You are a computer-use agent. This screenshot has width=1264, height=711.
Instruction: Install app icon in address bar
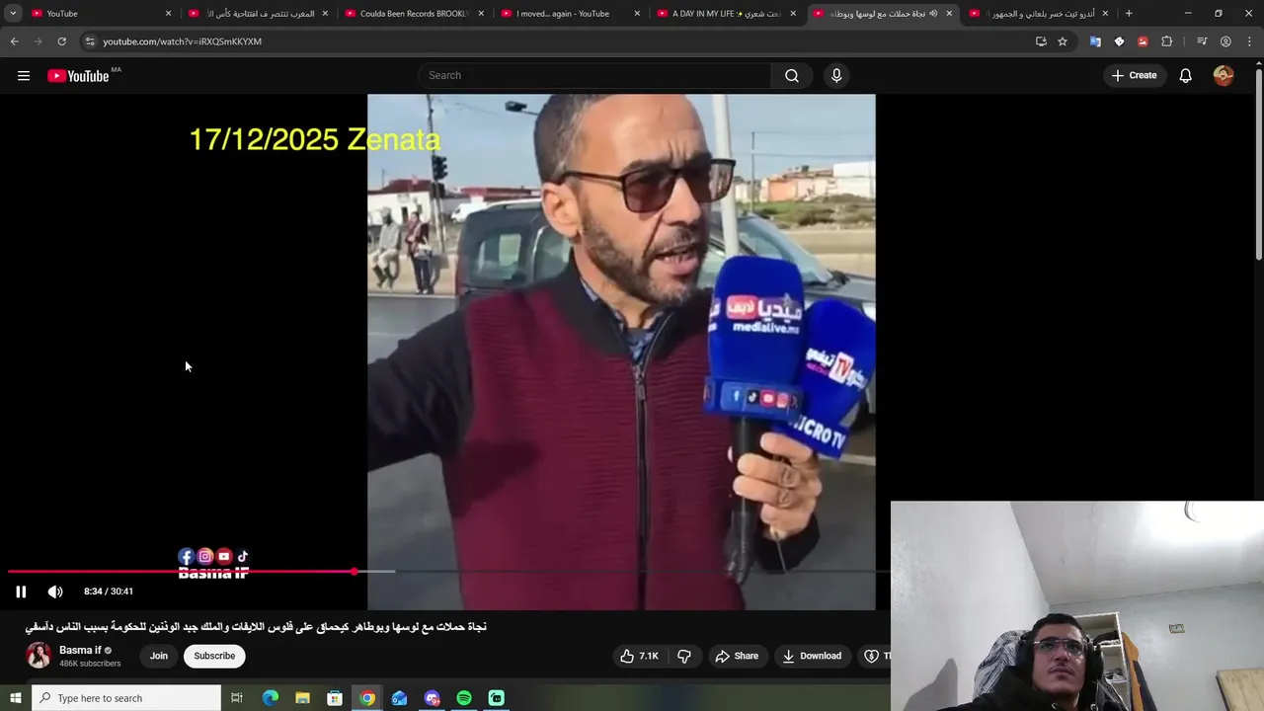click(x=1041, y=41)
